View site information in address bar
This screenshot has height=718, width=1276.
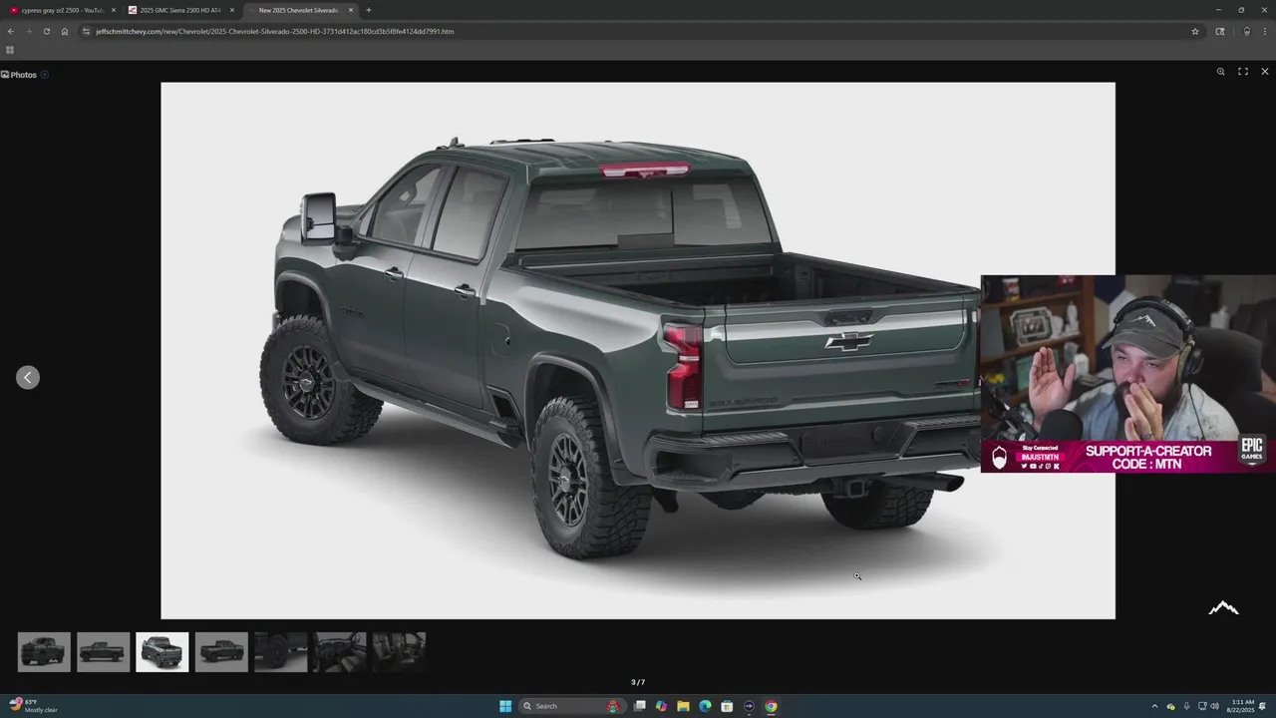coord(87,31)
